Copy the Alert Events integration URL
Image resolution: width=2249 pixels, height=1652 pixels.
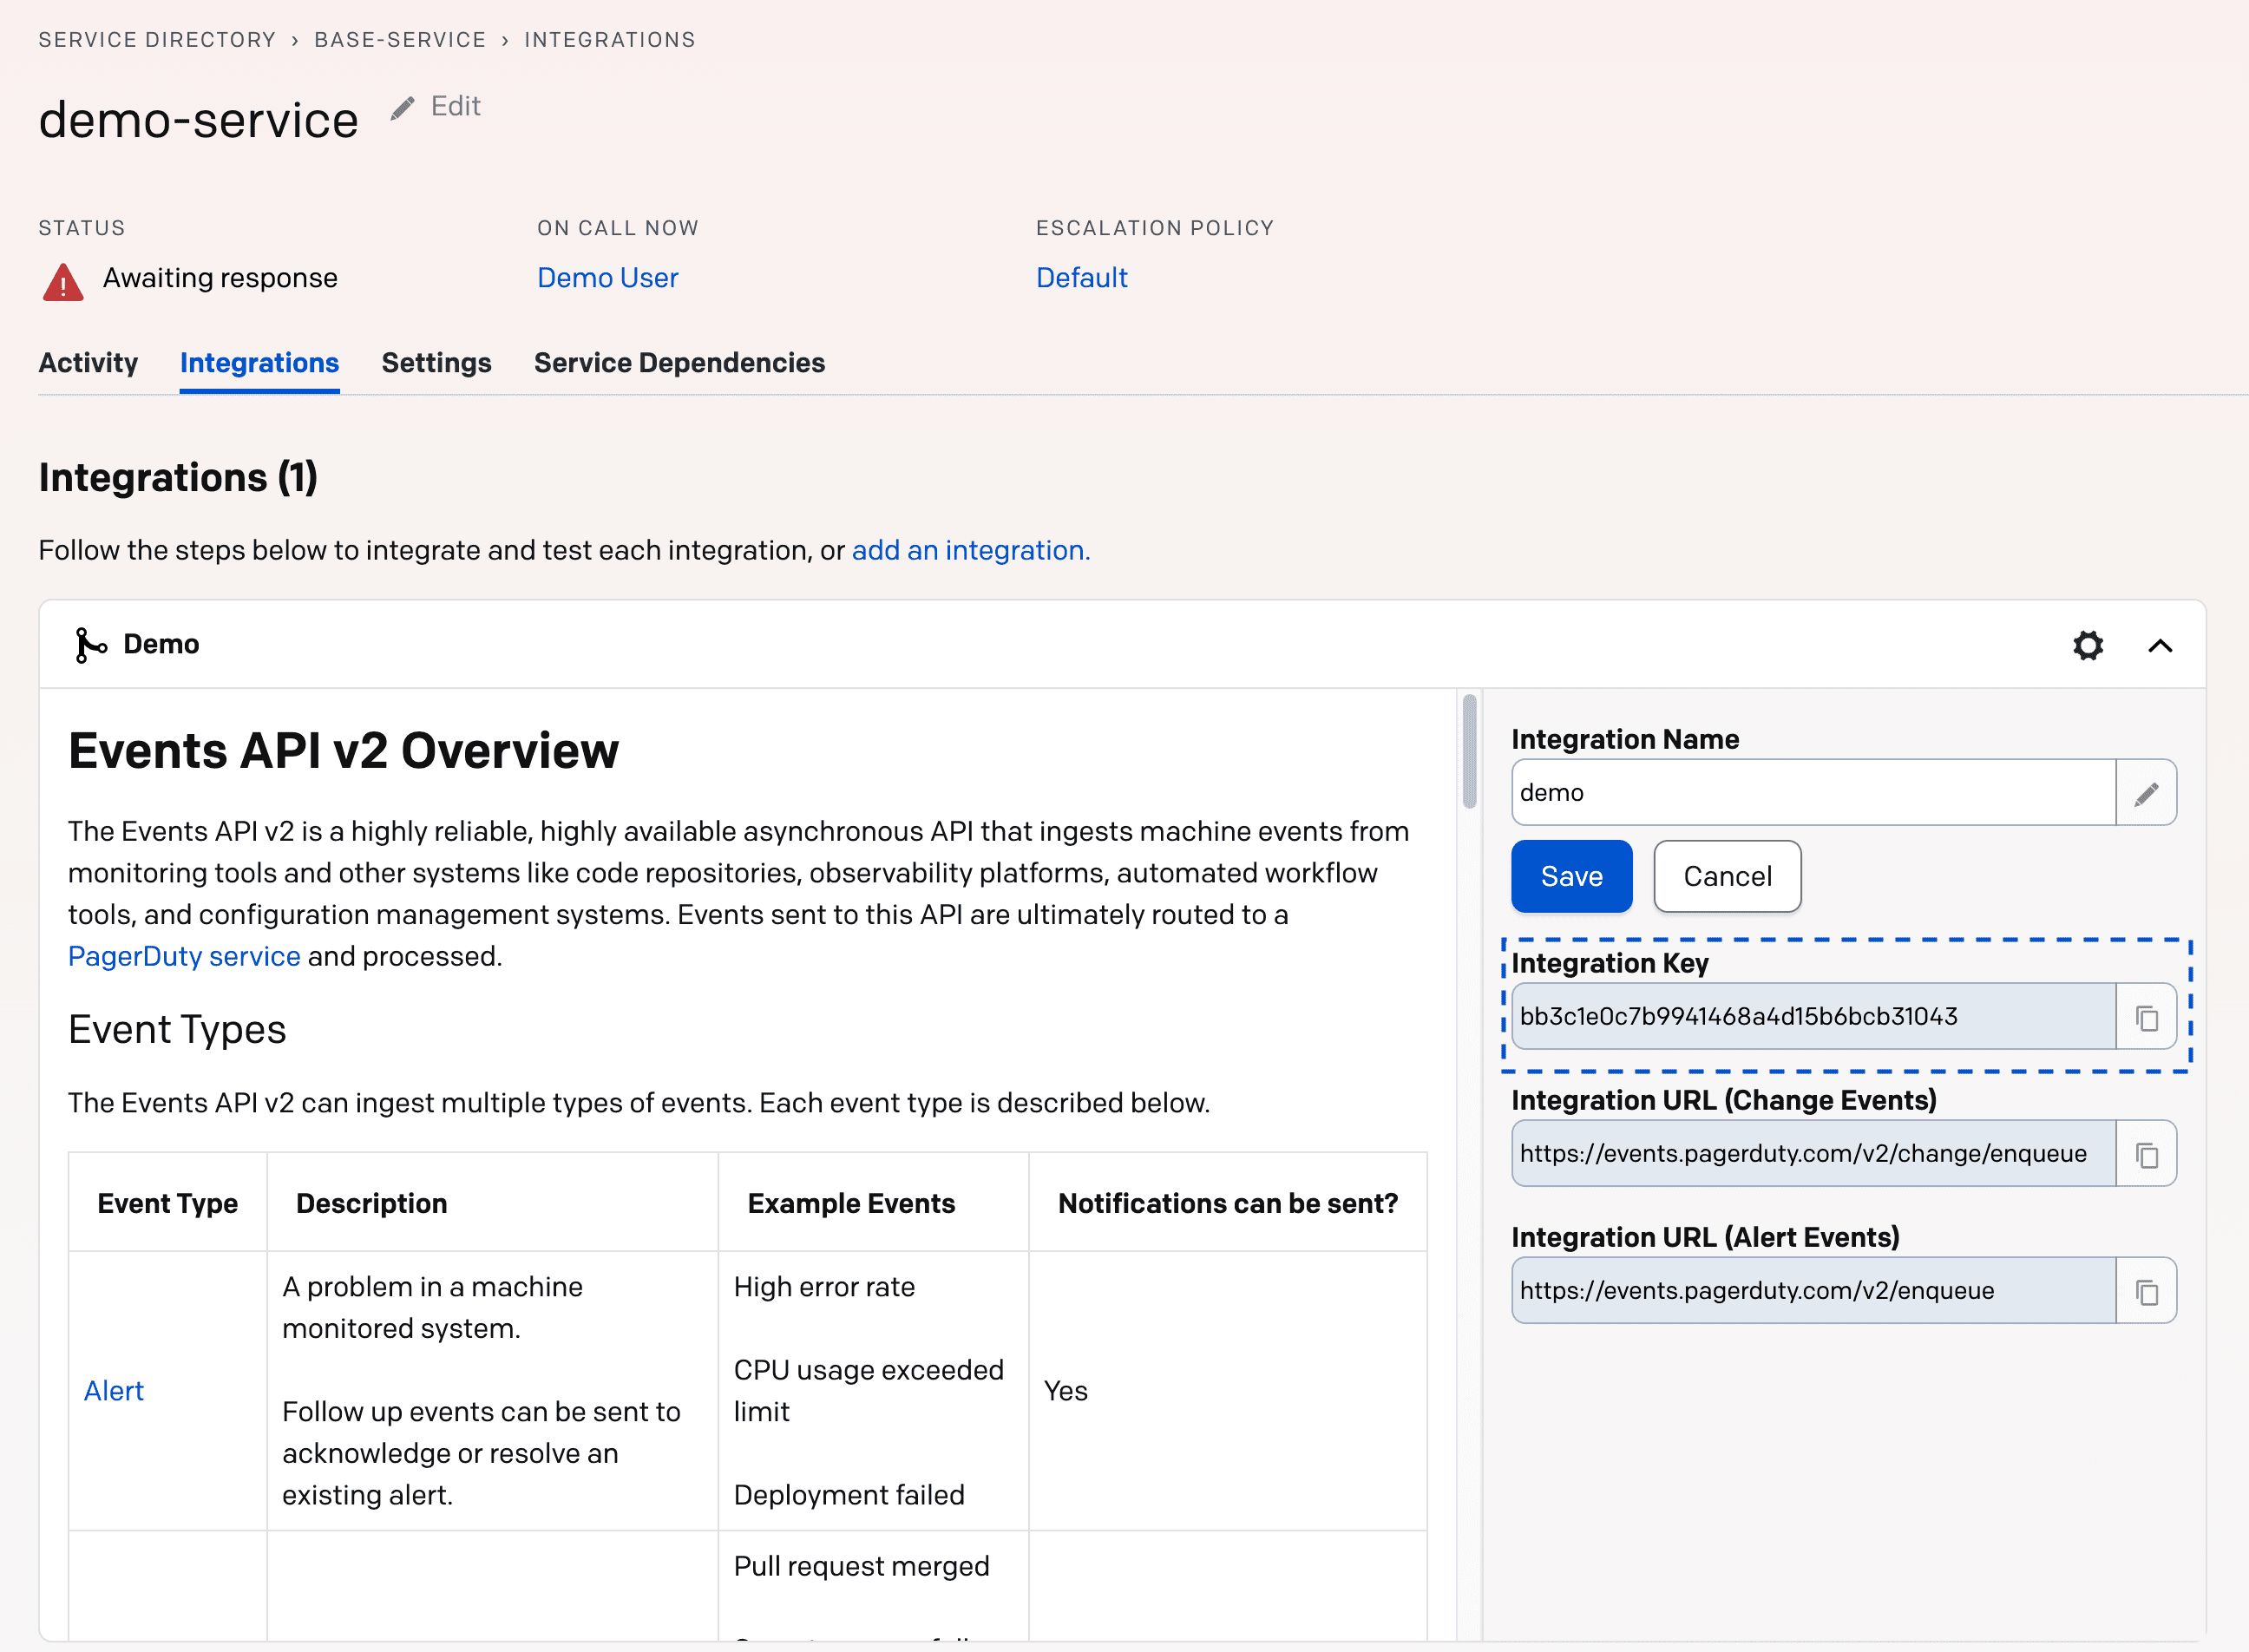[x=2146, y=1291]
